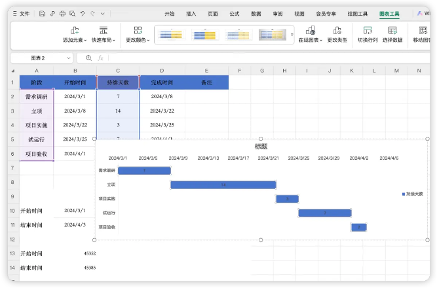437x288 pixels.
Task: Open 在线图表 dropdown
Action: pyautogui.click(x=310, y=35)
